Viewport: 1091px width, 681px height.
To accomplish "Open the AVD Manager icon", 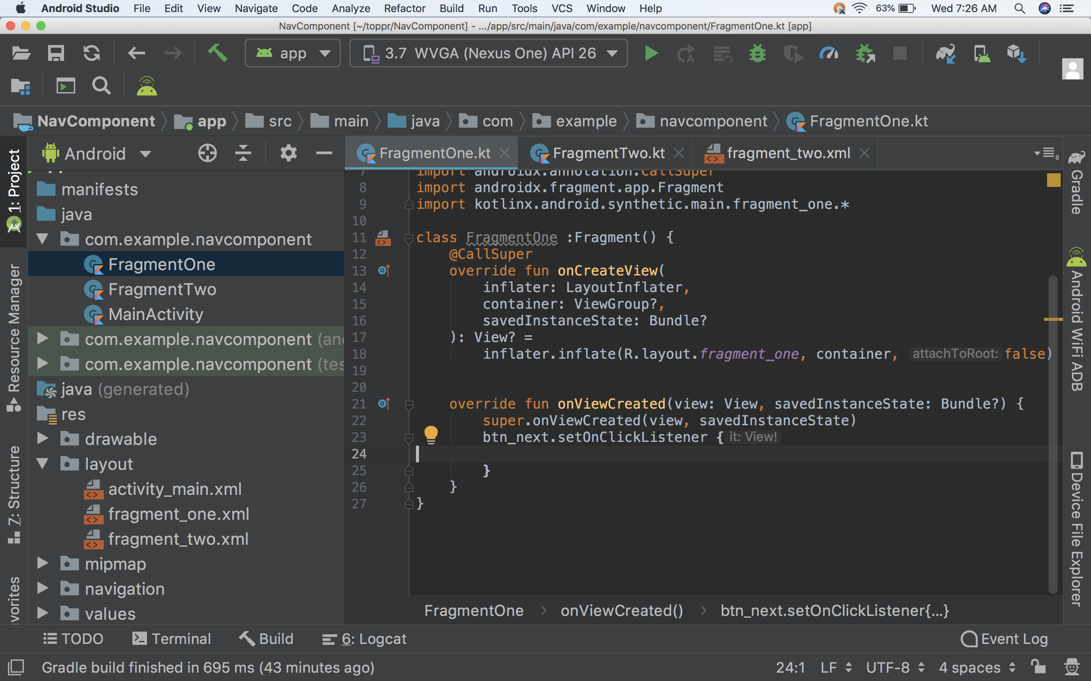I will 982,54.
